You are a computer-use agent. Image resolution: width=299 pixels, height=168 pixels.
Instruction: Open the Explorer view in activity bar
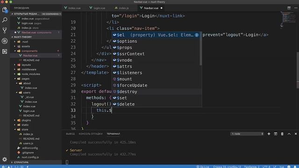(5, 10)
